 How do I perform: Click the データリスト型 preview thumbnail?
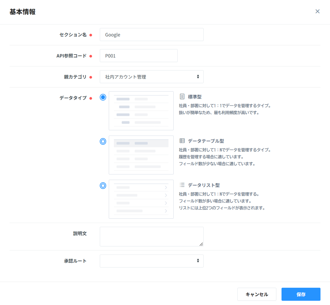click(141, 199)
